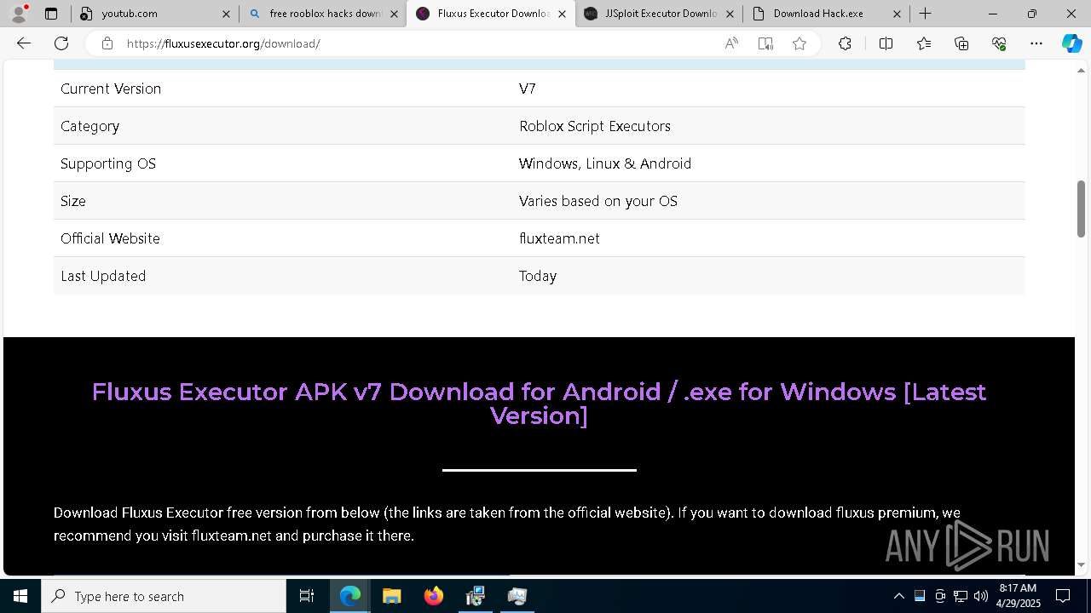Close the youtub.com tab
The image size is (1091, 613).
click(226, 14)
